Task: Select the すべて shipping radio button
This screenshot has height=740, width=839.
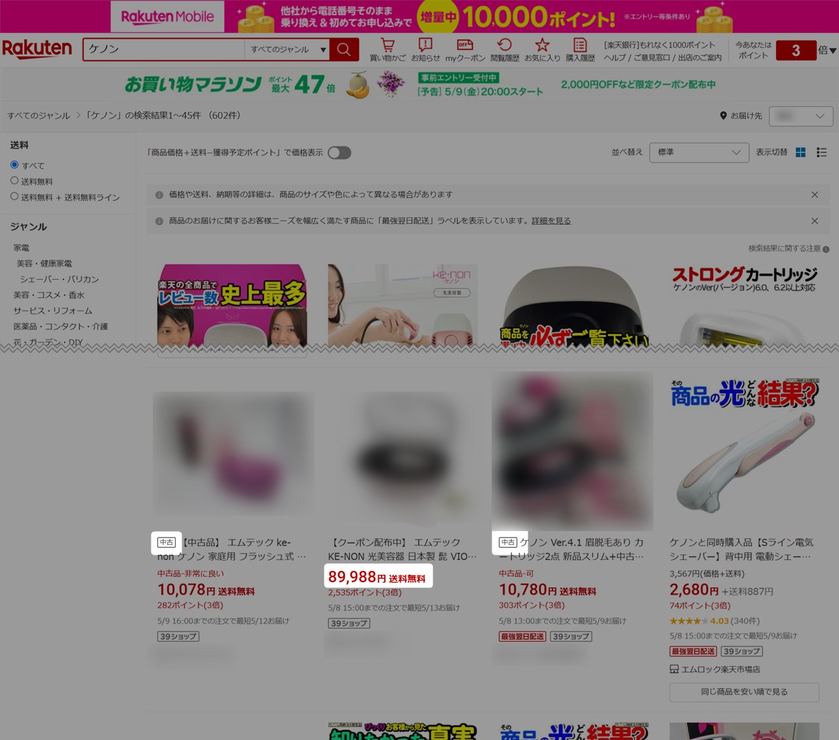Action: point(14,165)
